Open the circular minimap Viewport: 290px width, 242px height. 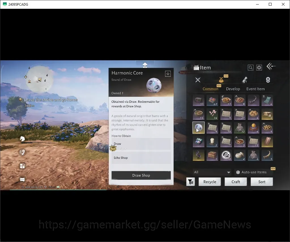pos(39,79)
